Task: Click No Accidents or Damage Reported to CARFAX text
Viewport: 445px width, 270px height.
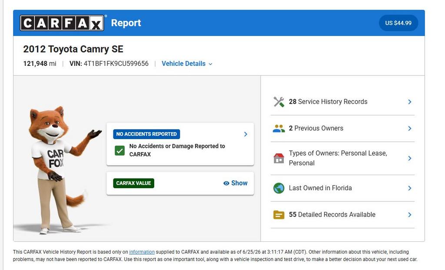Action: [x=177, y=150]
